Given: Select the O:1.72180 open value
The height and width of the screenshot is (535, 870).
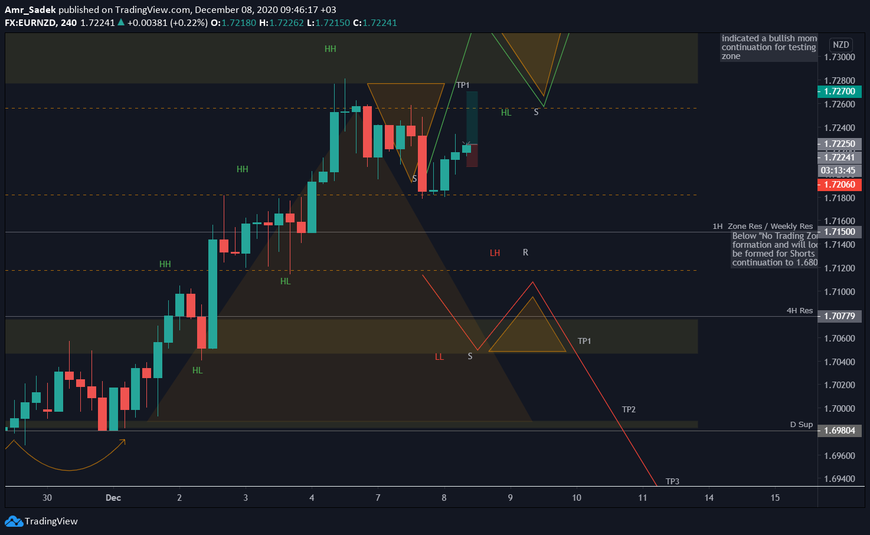Looking at the screenshot, I should 234,23.
